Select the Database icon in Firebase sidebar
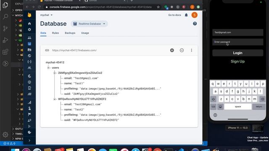This screenshot has height=151, width=269. (29, 44)
